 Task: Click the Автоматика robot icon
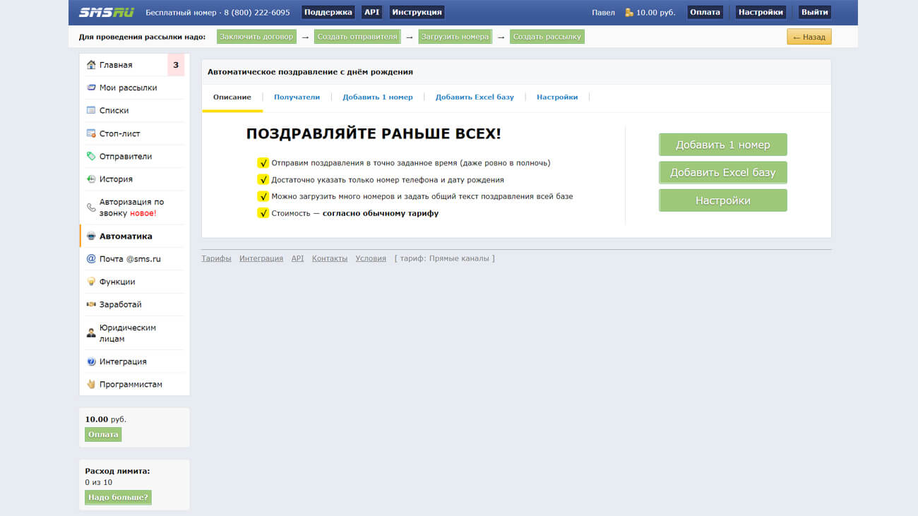coord(91,236)
